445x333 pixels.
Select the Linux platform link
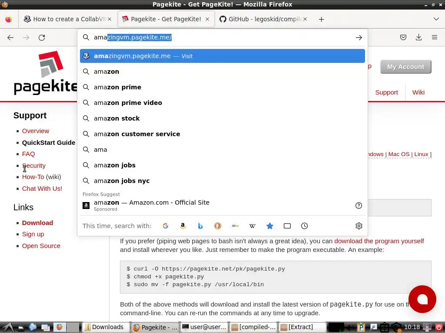[421, 154]
